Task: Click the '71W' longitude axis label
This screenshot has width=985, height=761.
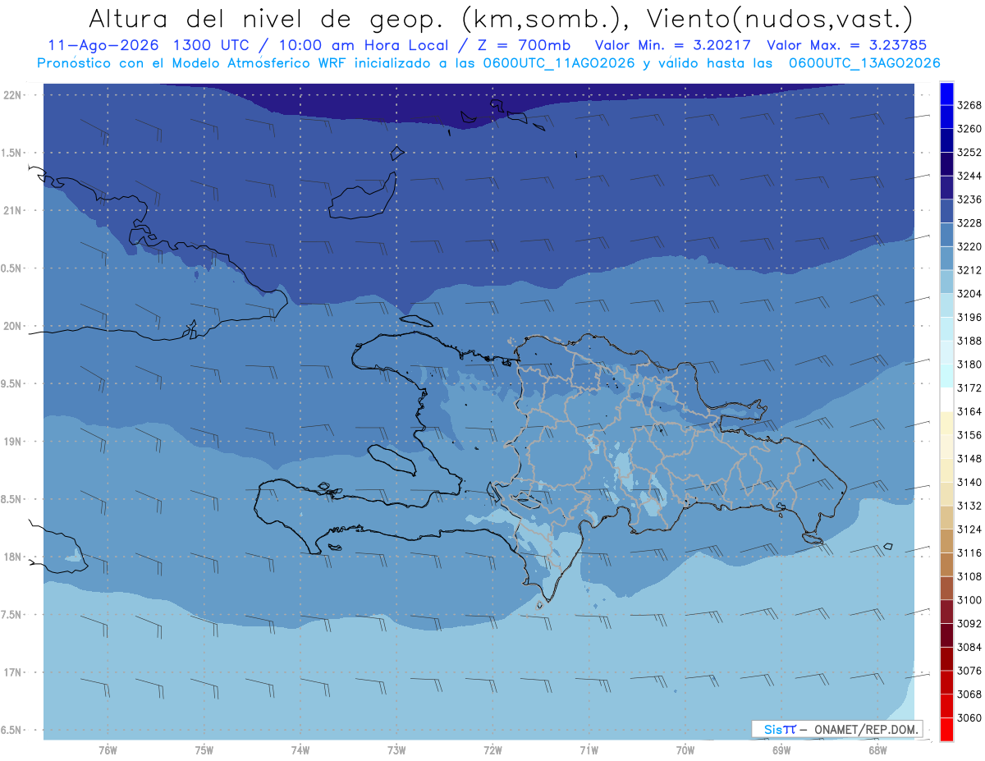Action: pos(589,750)
